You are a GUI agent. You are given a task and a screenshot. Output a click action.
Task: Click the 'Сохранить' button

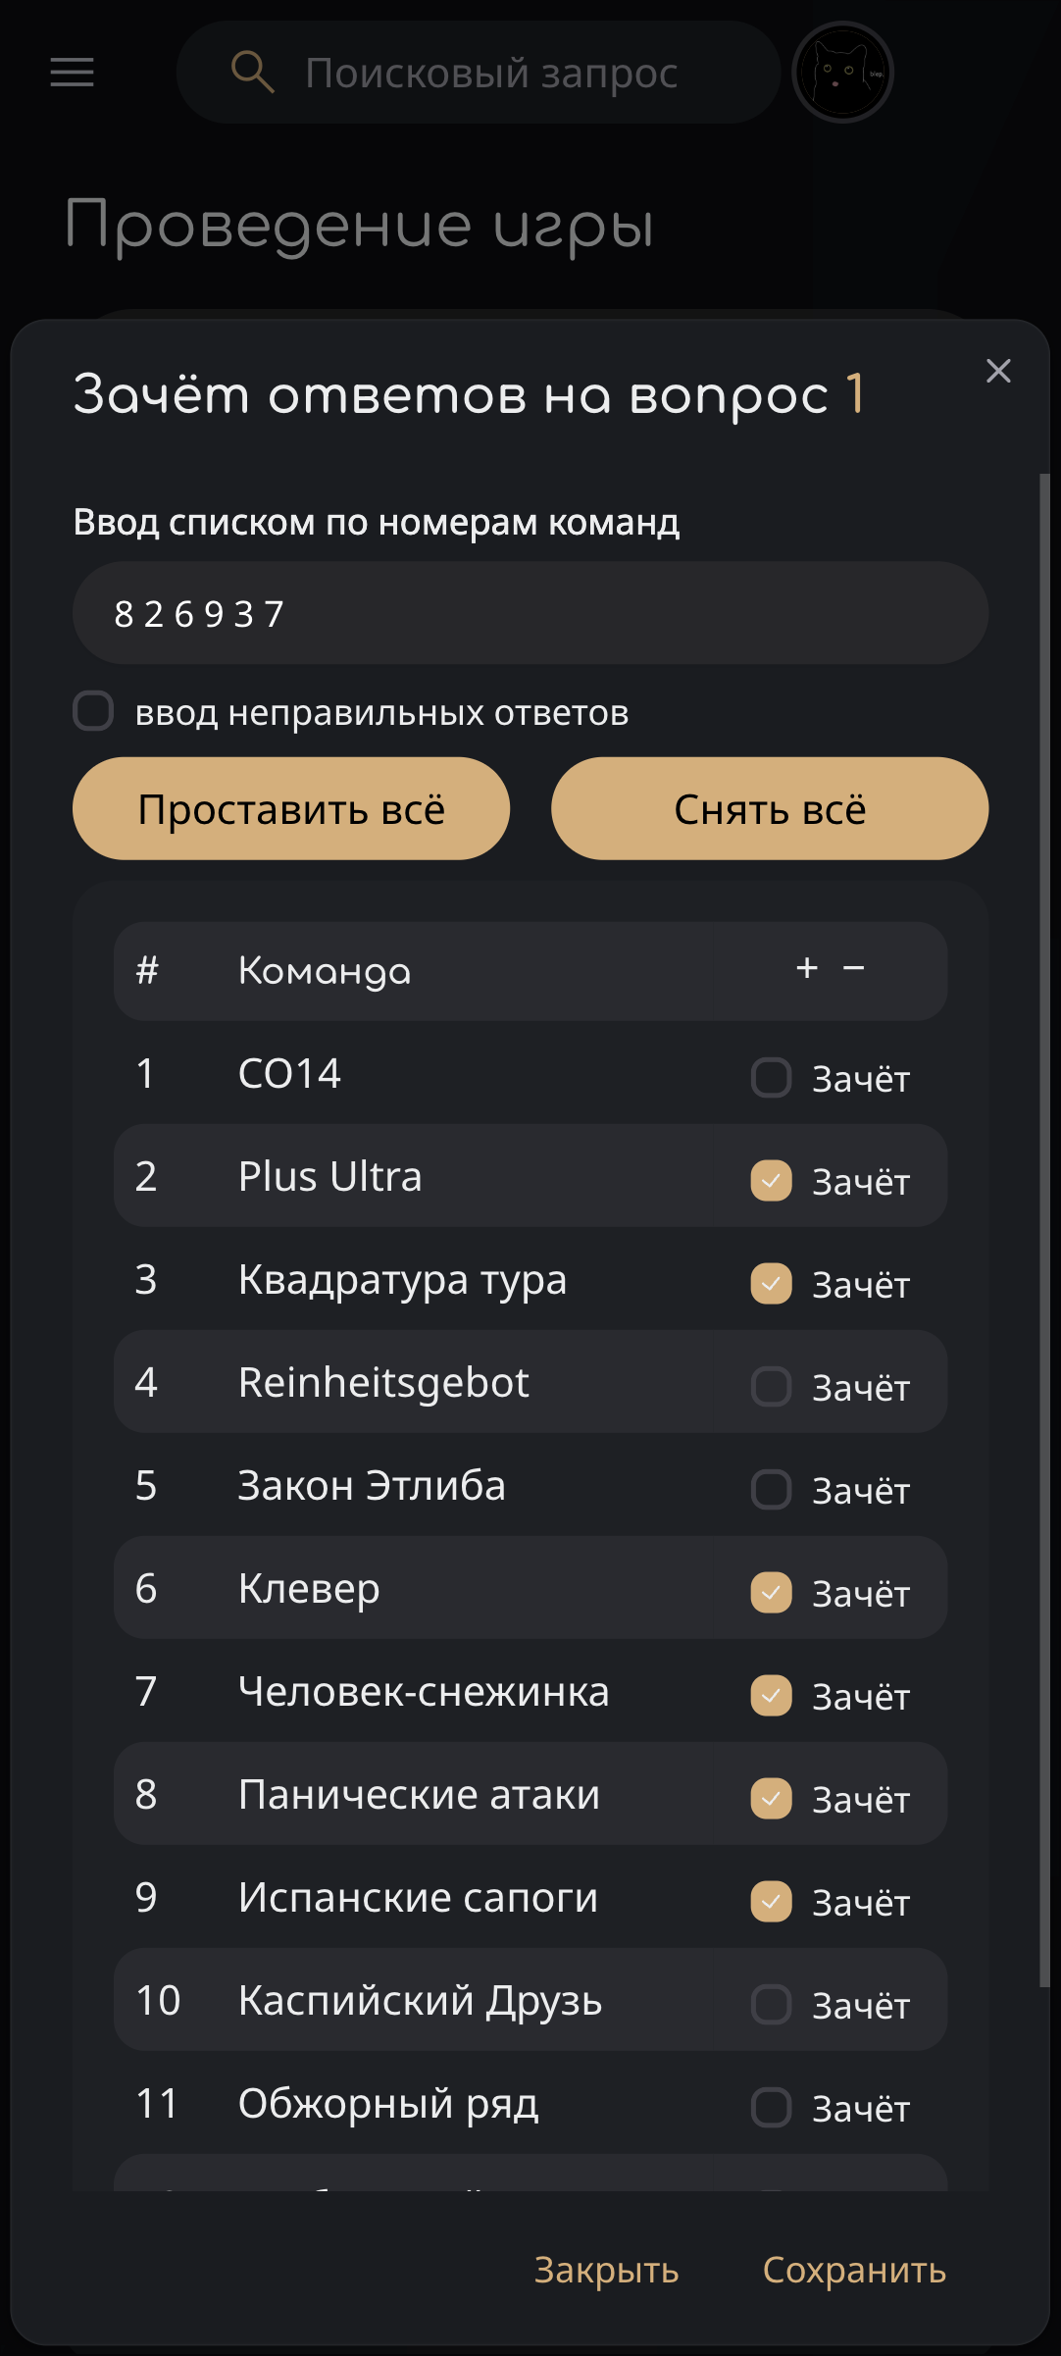point(854,2270)
